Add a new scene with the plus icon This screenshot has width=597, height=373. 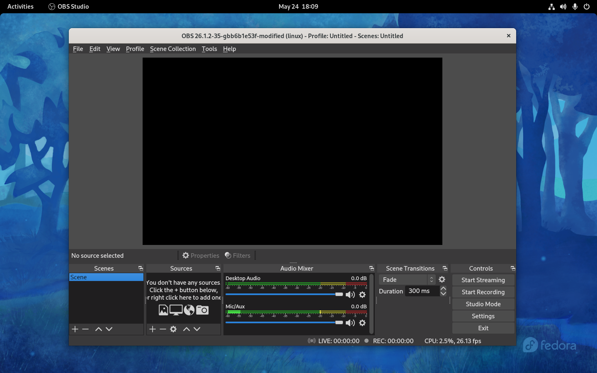pyautogui.click(x=75, y=329)
